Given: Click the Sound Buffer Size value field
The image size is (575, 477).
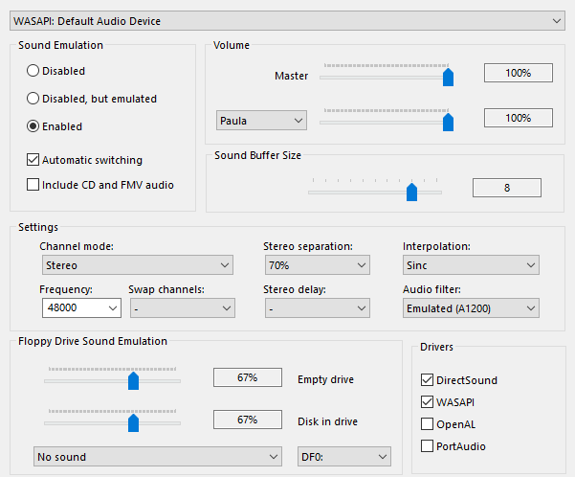Looking at the screenshot, I should [x=506, y=188].
